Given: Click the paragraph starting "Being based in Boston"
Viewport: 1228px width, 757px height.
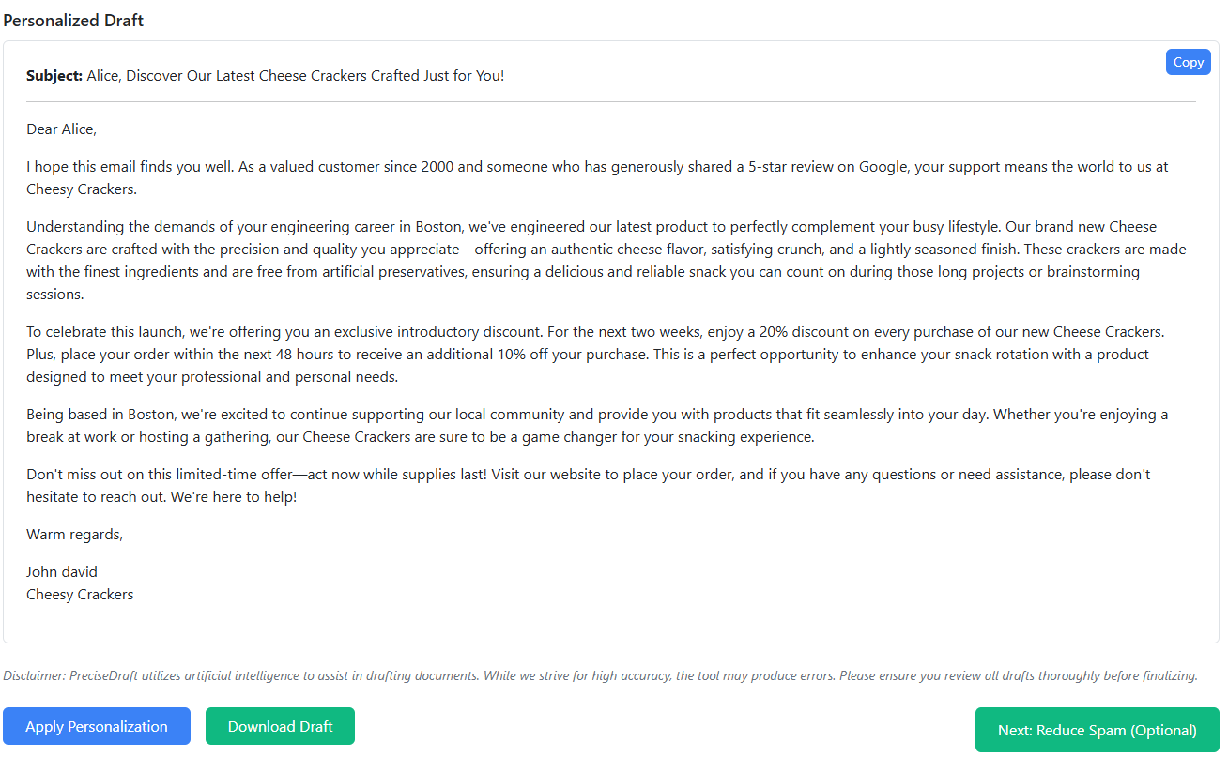Looking at the screenshot, I should coord(597,425).
